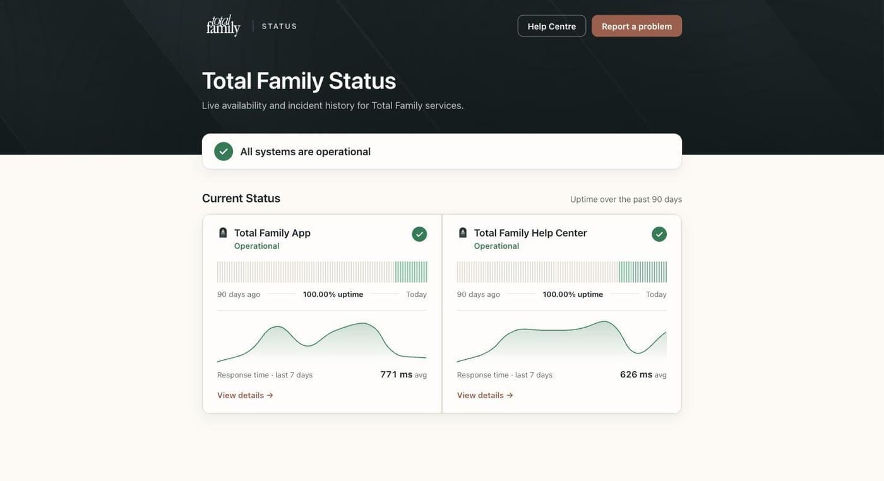Click 100.00% uptime in Help Center card
The height and width of the screenshot is (481, 884).
coord(573,294)
